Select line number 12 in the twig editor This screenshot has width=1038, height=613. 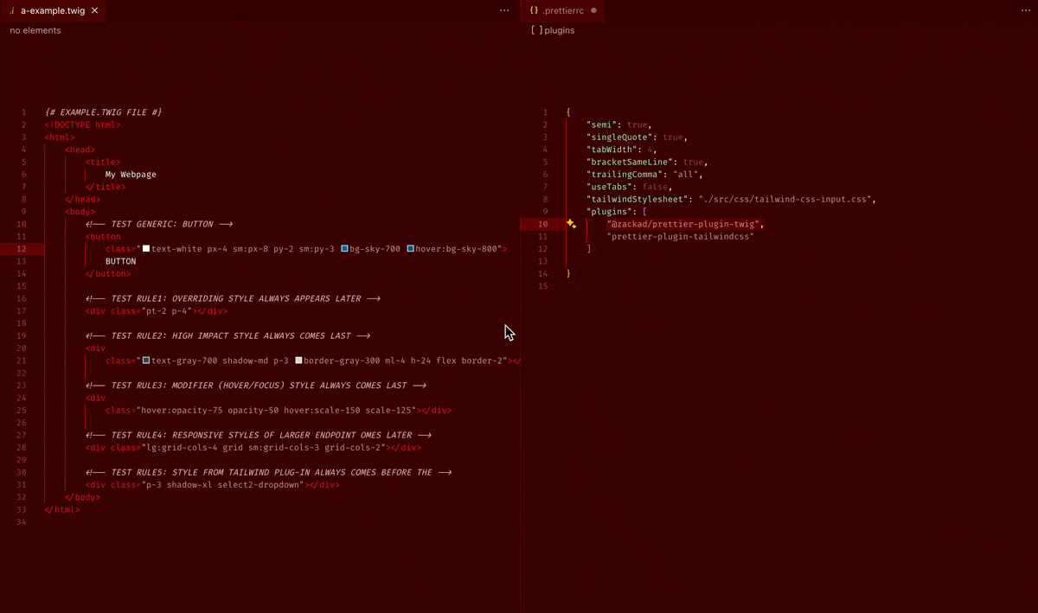(22, 249)
